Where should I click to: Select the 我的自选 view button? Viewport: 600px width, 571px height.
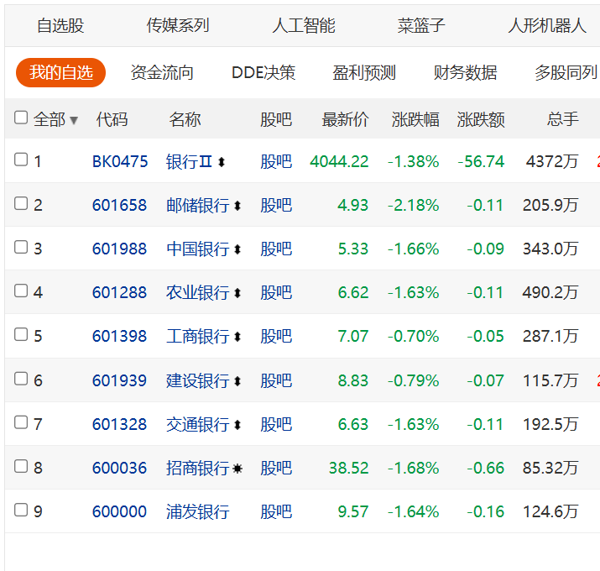point(61,72)
